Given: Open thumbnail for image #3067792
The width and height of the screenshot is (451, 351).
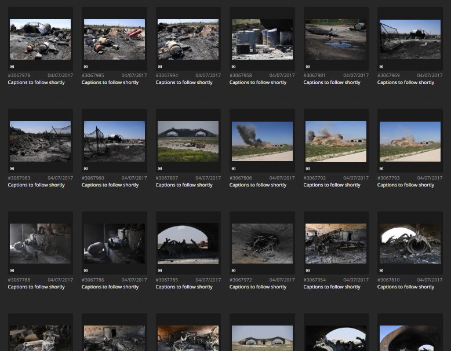Looking at the screenshot, I should pos(336,142).
